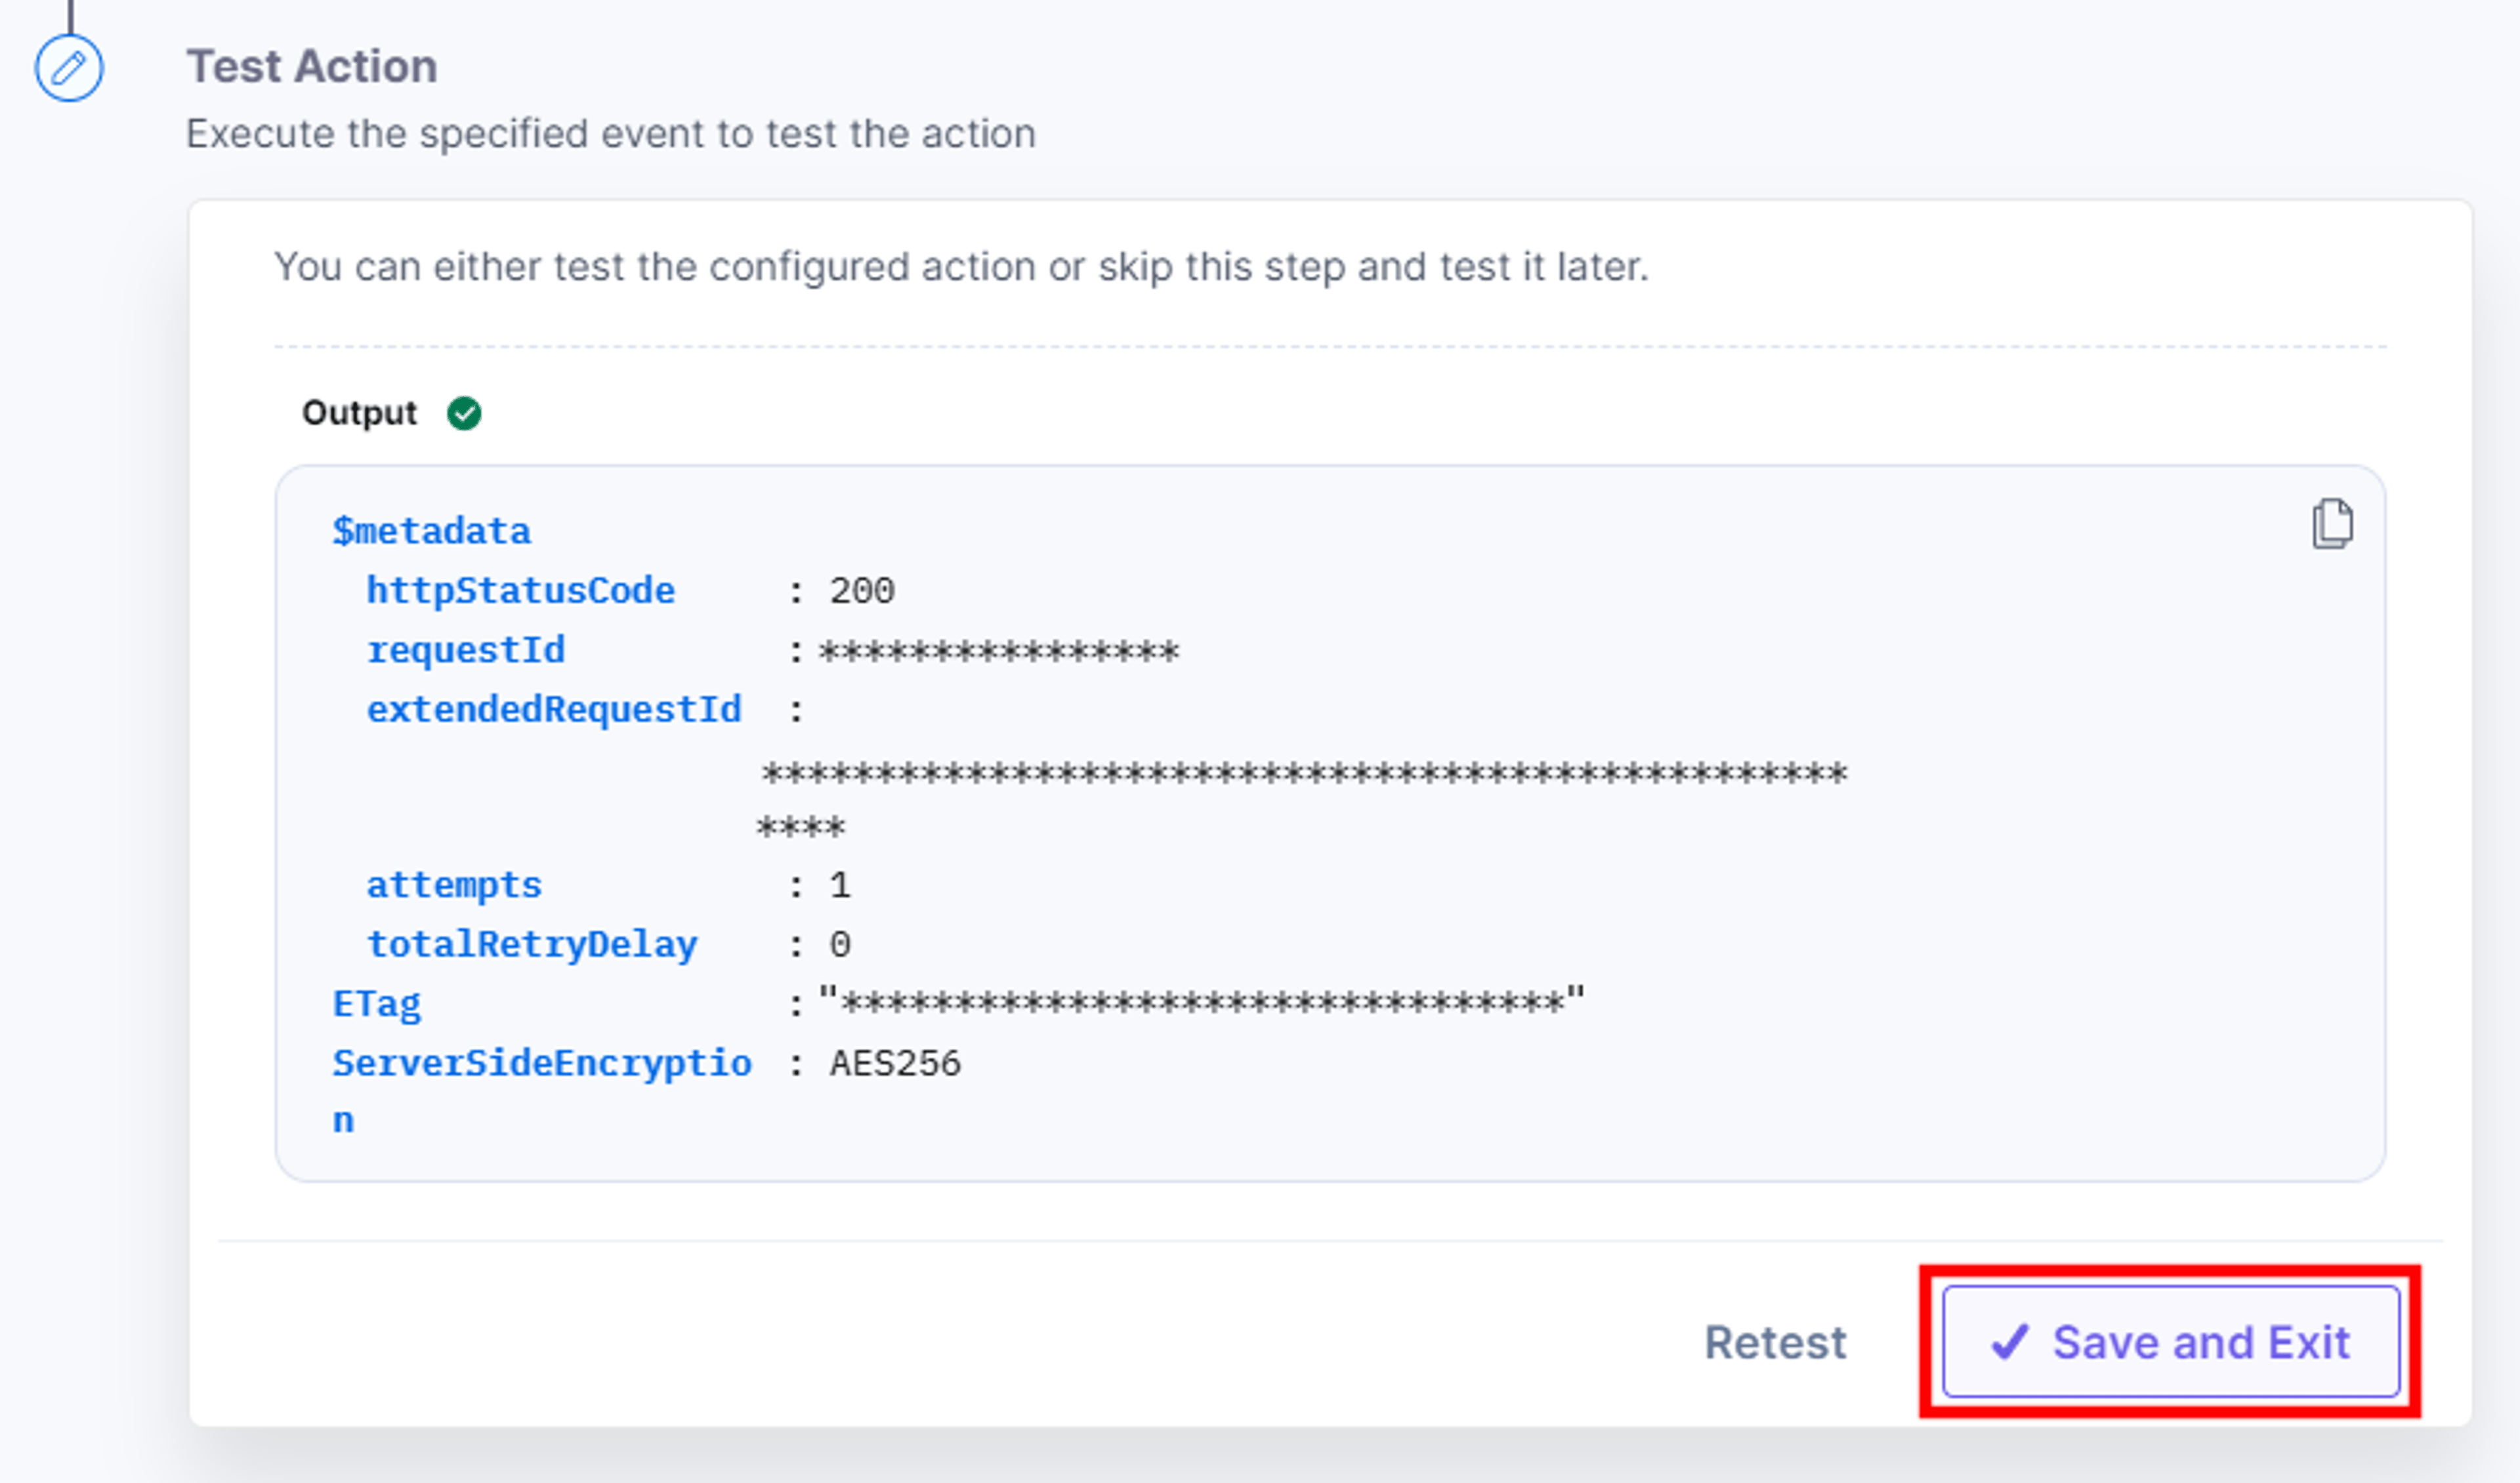
Task: Select the totalRetryDelay key
Action: tap(532, 944)
